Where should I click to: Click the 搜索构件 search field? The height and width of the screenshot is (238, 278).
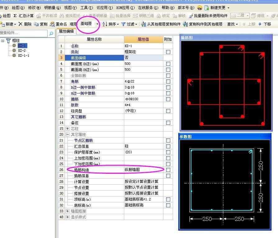(23, 33)
